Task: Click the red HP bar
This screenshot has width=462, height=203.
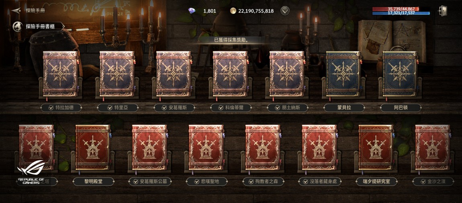Action: (401, 9)
